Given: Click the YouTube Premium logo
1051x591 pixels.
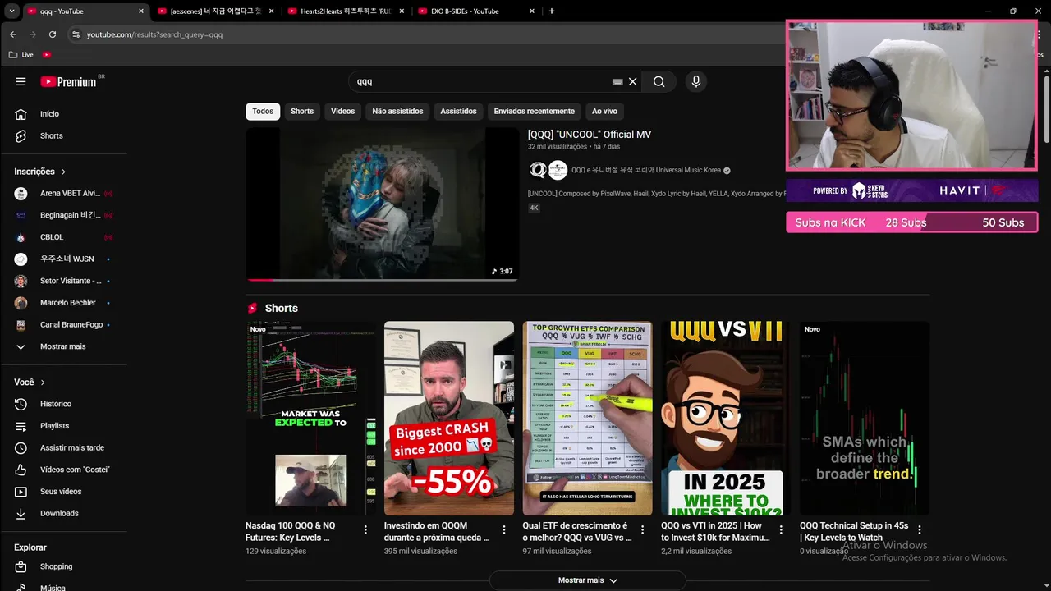Looking at the screenshot, I should (69, 81).
